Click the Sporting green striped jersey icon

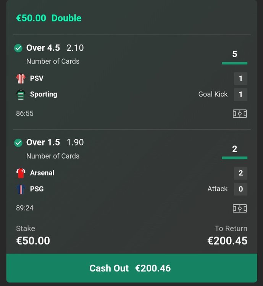[x=21, y=95]
